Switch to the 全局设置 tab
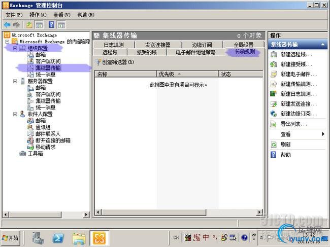 tap(244, 45)
